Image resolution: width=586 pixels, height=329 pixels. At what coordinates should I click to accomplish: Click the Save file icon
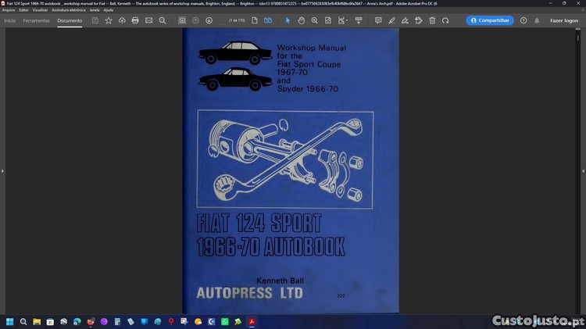pyautogui.click(x=95, y=20)
